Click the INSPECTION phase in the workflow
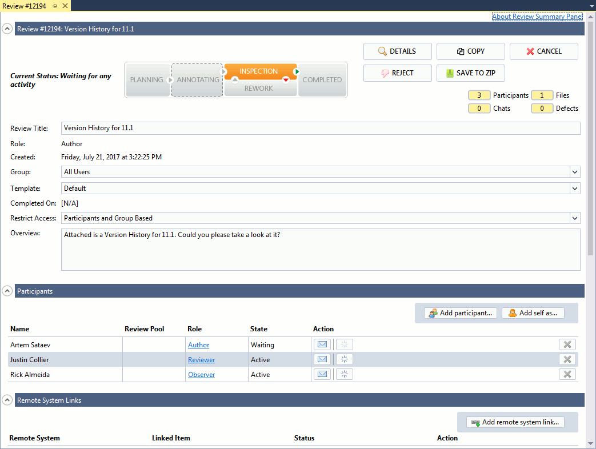 point(260,71)
